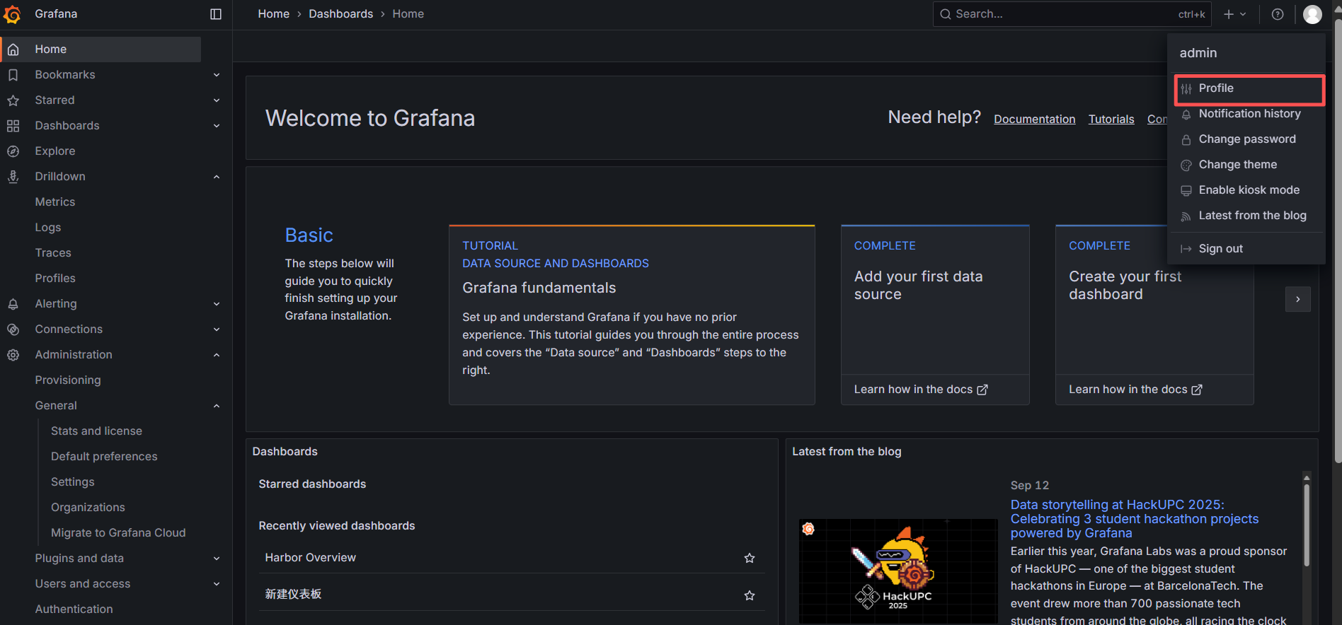The image size is (1342, 625).
Task: Expand the Plugins and data chevron
Action: click(x=217, y=559)
